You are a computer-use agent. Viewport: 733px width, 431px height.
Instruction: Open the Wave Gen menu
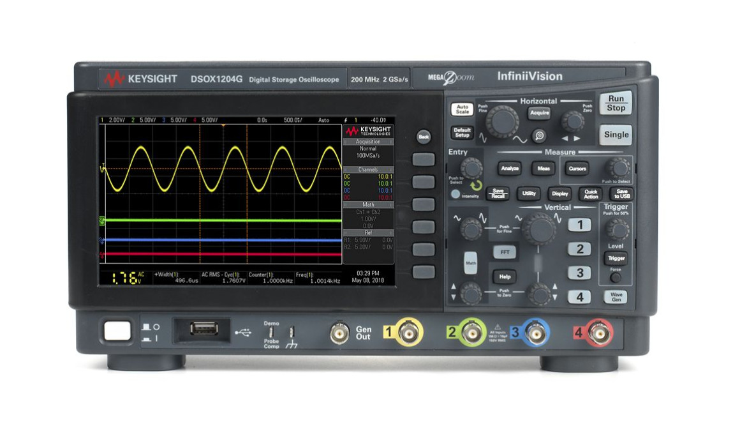(614, 297)
